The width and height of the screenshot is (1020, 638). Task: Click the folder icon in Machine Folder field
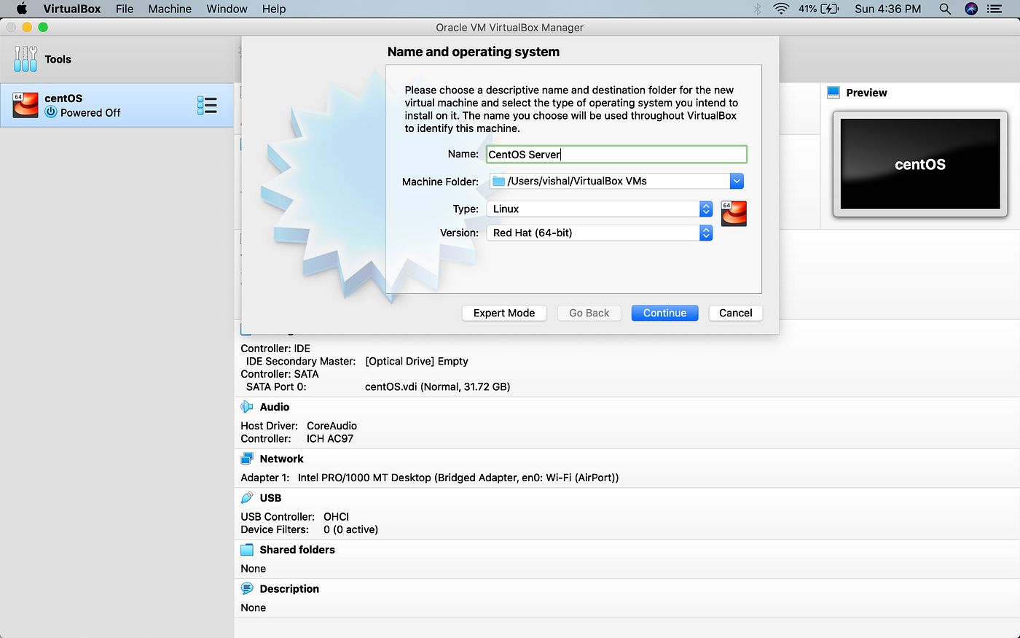tap(498, 181)
